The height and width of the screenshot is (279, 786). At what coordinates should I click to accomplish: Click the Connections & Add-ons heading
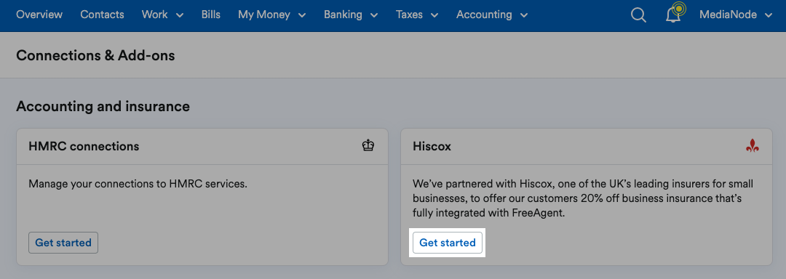(x=95, y=55)
